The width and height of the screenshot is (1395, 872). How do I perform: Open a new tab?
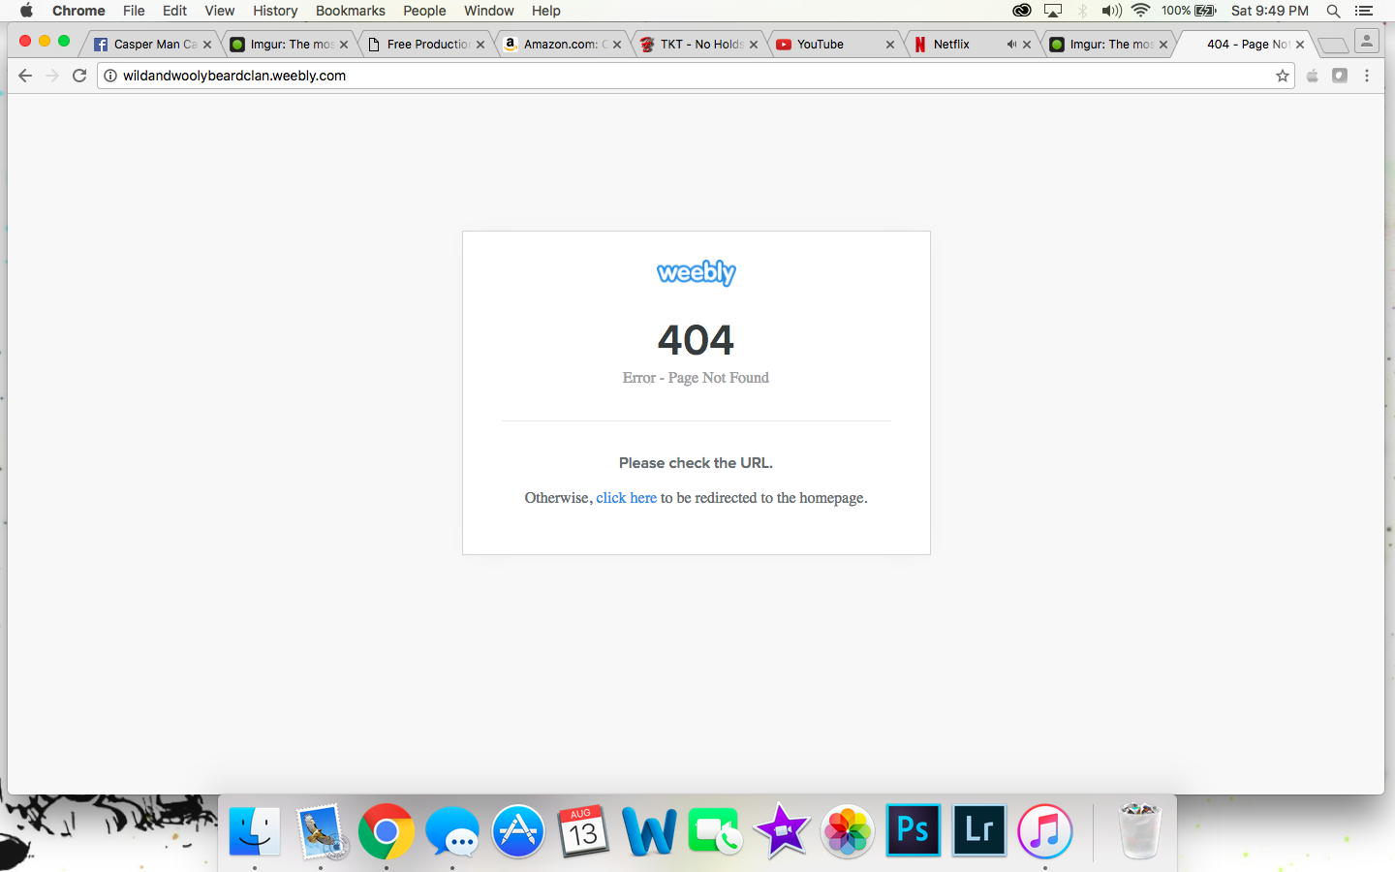(1333, 45)
